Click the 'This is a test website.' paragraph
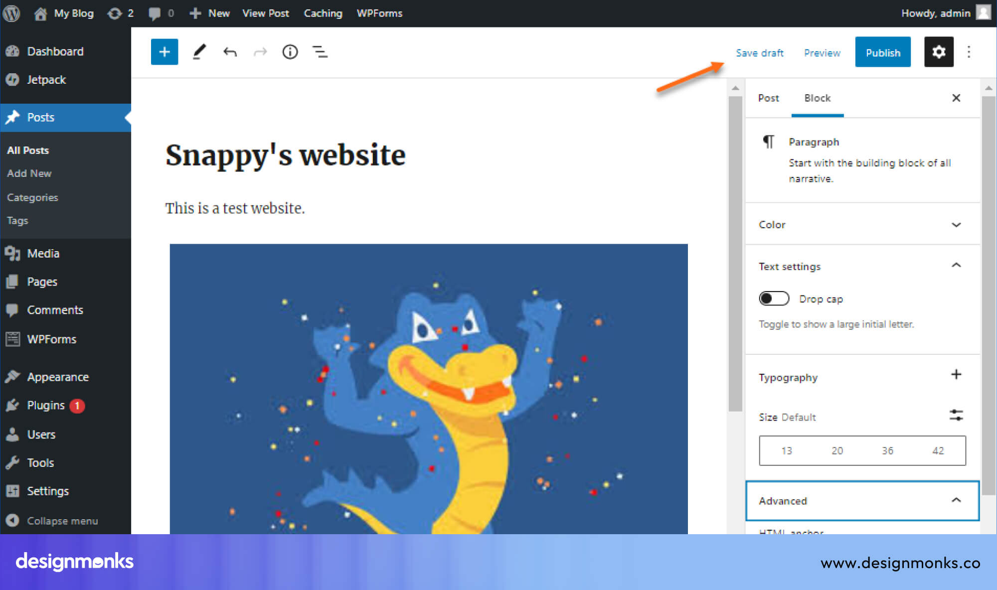This screenshot has height=590, width=997. click(x=235, y=208)
